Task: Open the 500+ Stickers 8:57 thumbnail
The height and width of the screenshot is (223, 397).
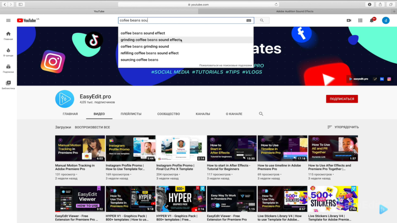Action: click(x=283, y=199)
